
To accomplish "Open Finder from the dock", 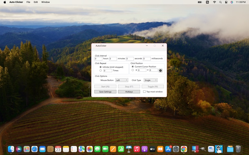I will click(11, 149).
